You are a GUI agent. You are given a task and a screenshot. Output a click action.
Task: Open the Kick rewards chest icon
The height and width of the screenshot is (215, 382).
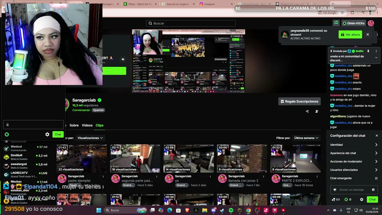[336, 23]
